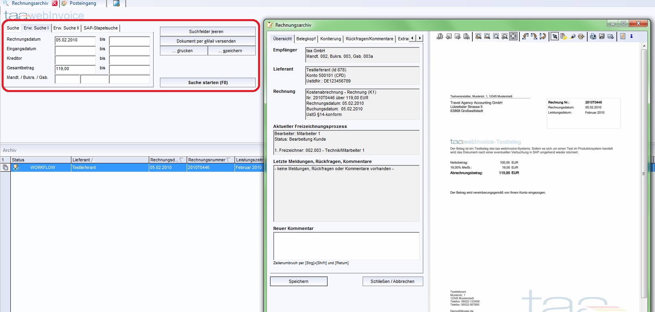Select fit-to-page view icon

coord(513,36)
